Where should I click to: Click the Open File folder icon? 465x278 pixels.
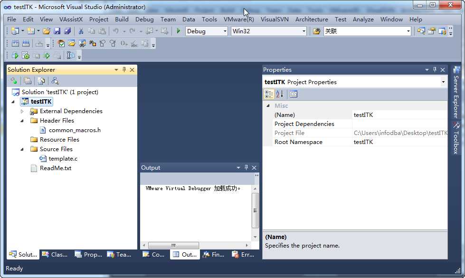tap(46, 31)
